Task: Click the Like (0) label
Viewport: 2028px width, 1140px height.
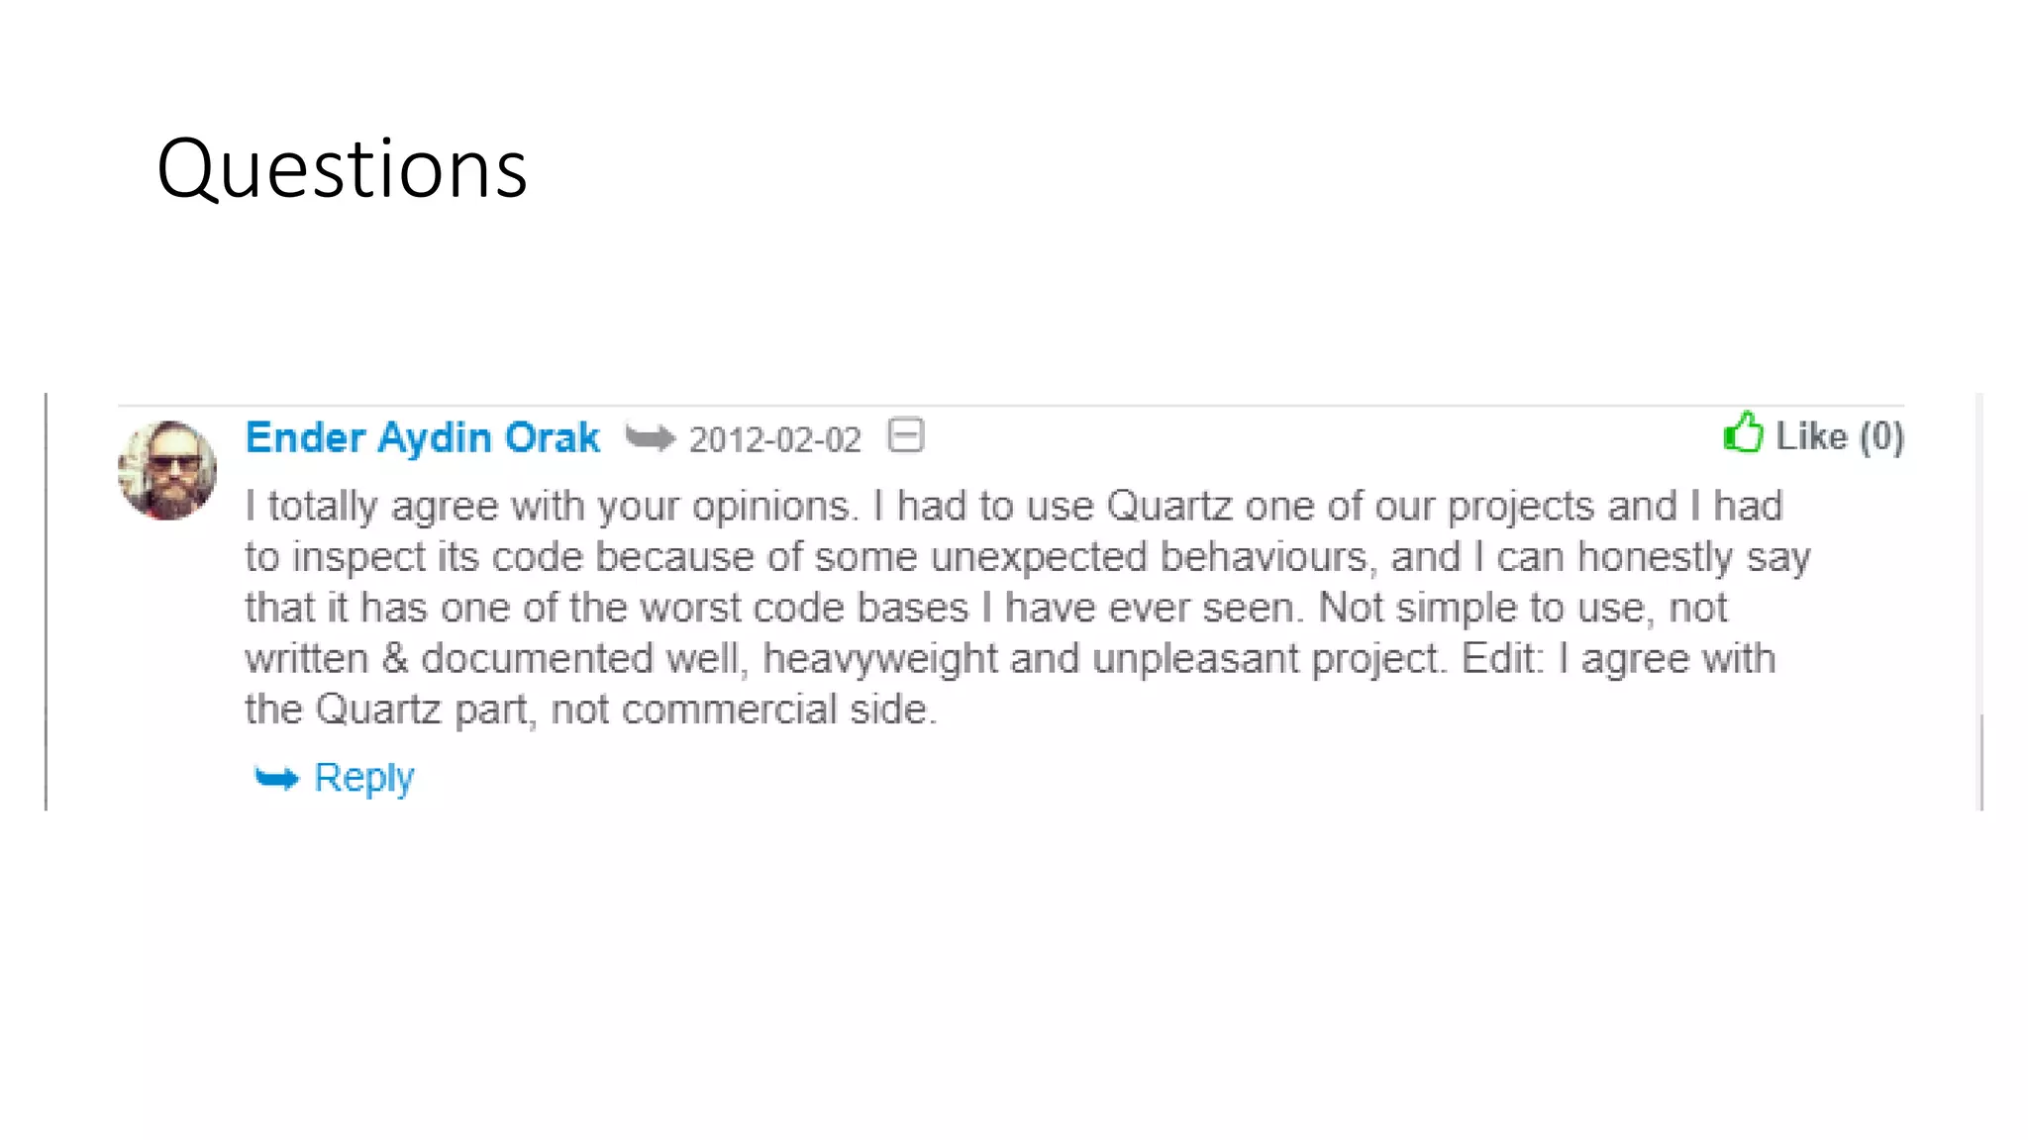Action: (1840, 436)
